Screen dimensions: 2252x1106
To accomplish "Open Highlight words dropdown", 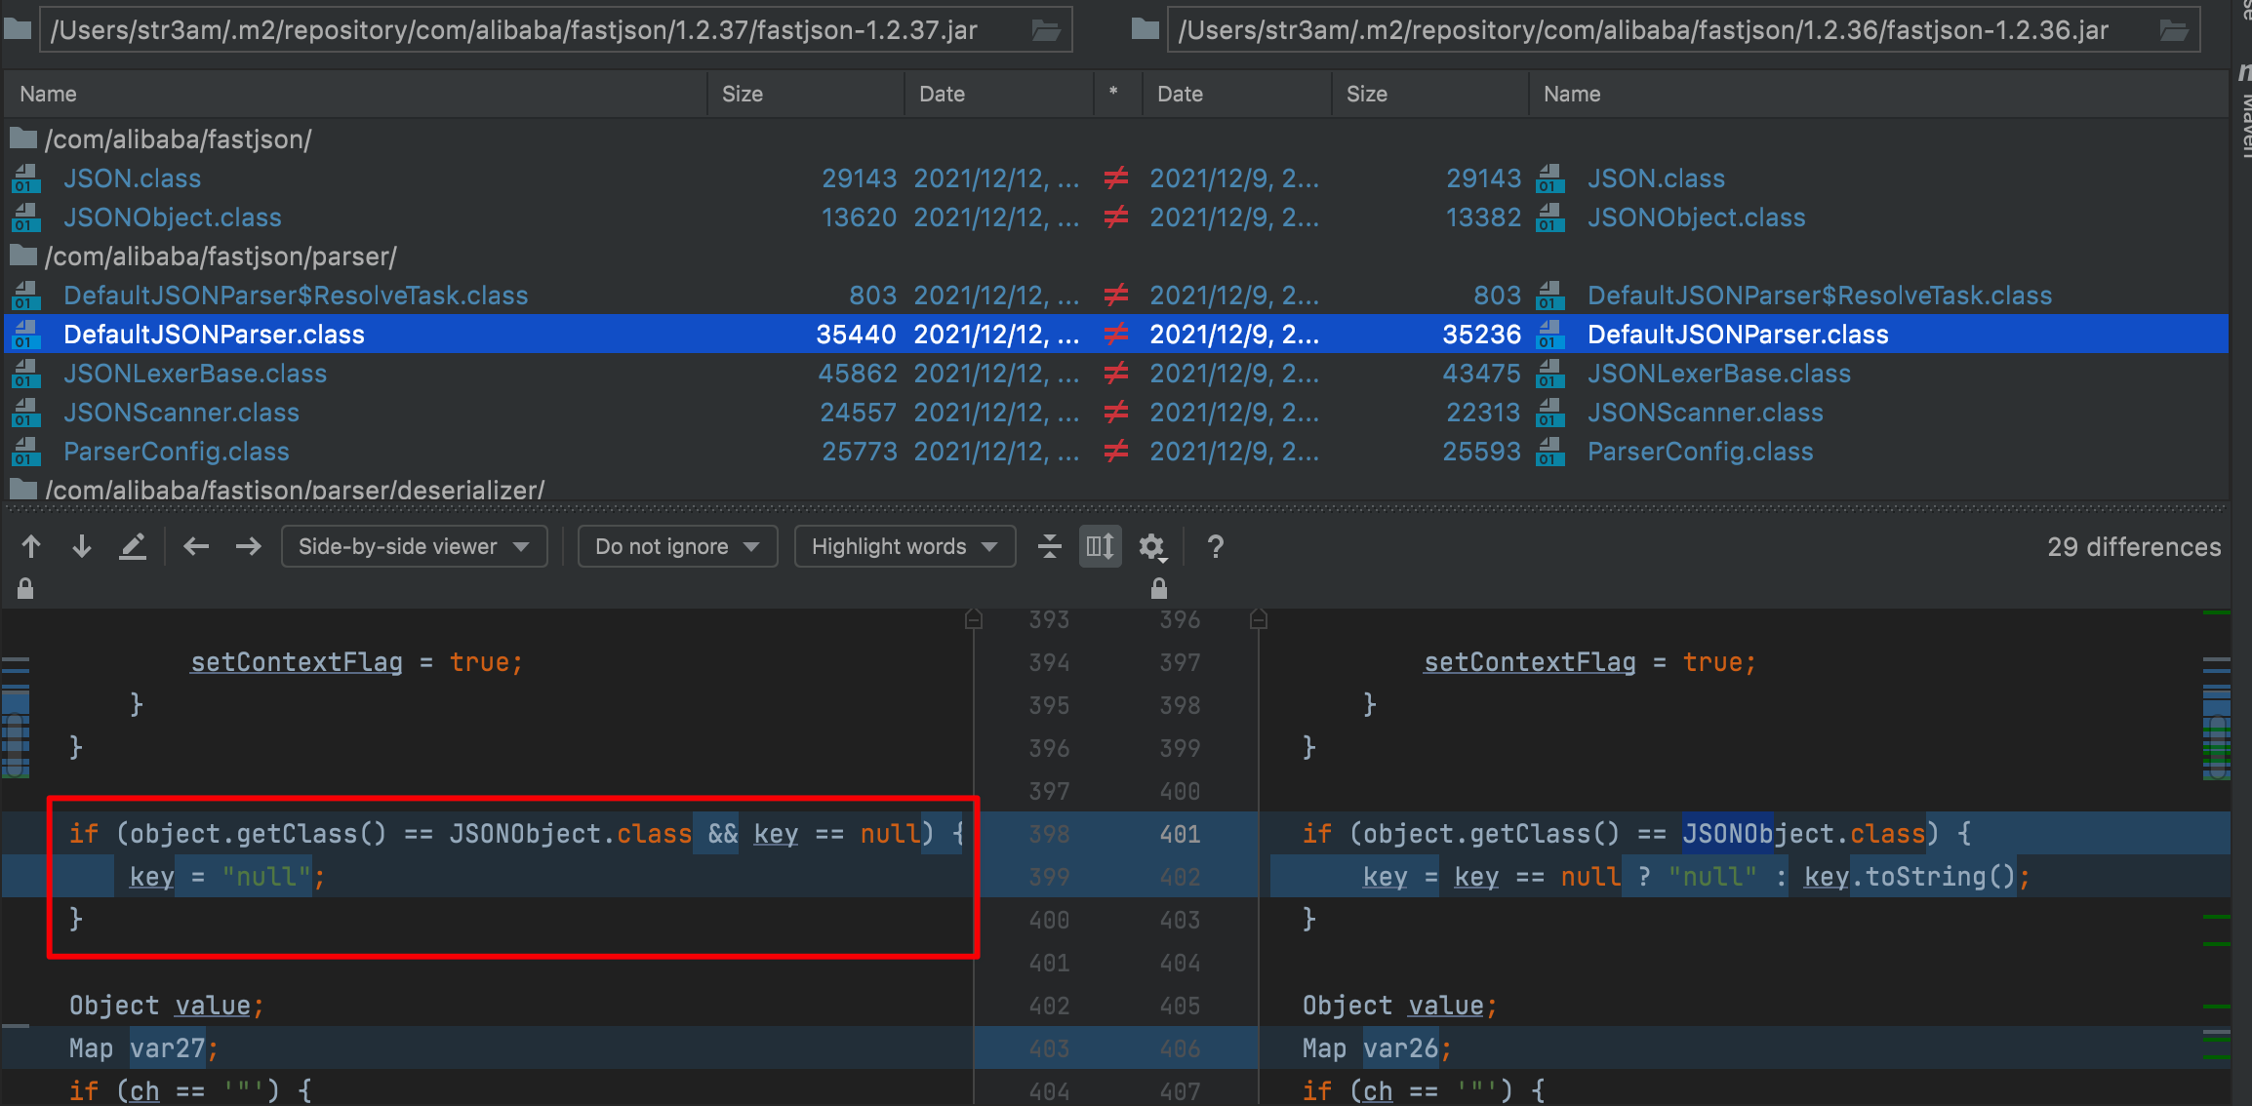I will [905, 546].
